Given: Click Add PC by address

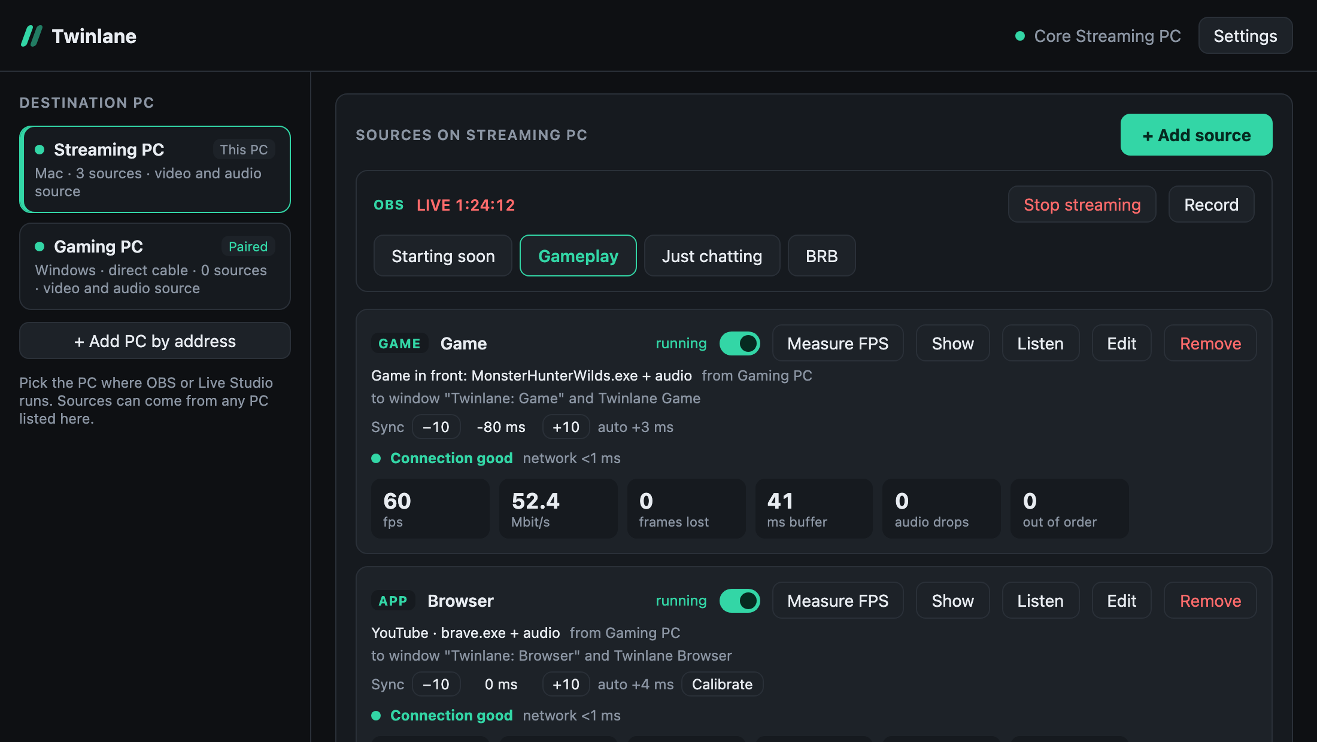Looking at the screenshot, I should pos(155,341).
